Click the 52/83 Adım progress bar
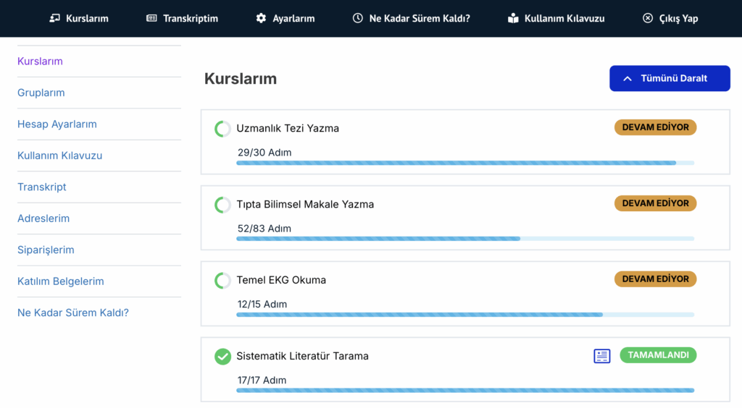 click(465, 239)
